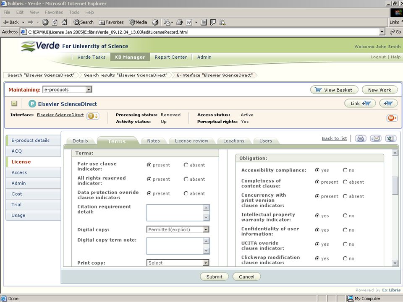
Task: Switch to the Notes tab
Action: 154,141
